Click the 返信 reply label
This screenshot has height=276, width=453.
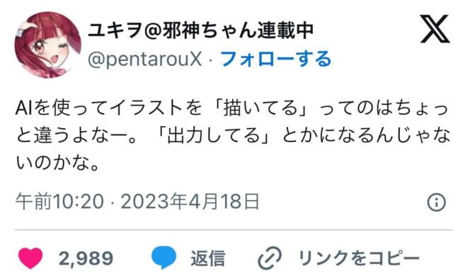pos(207,258)
